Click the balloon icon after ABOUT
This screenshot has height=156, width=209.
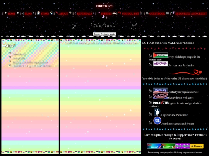70,13
